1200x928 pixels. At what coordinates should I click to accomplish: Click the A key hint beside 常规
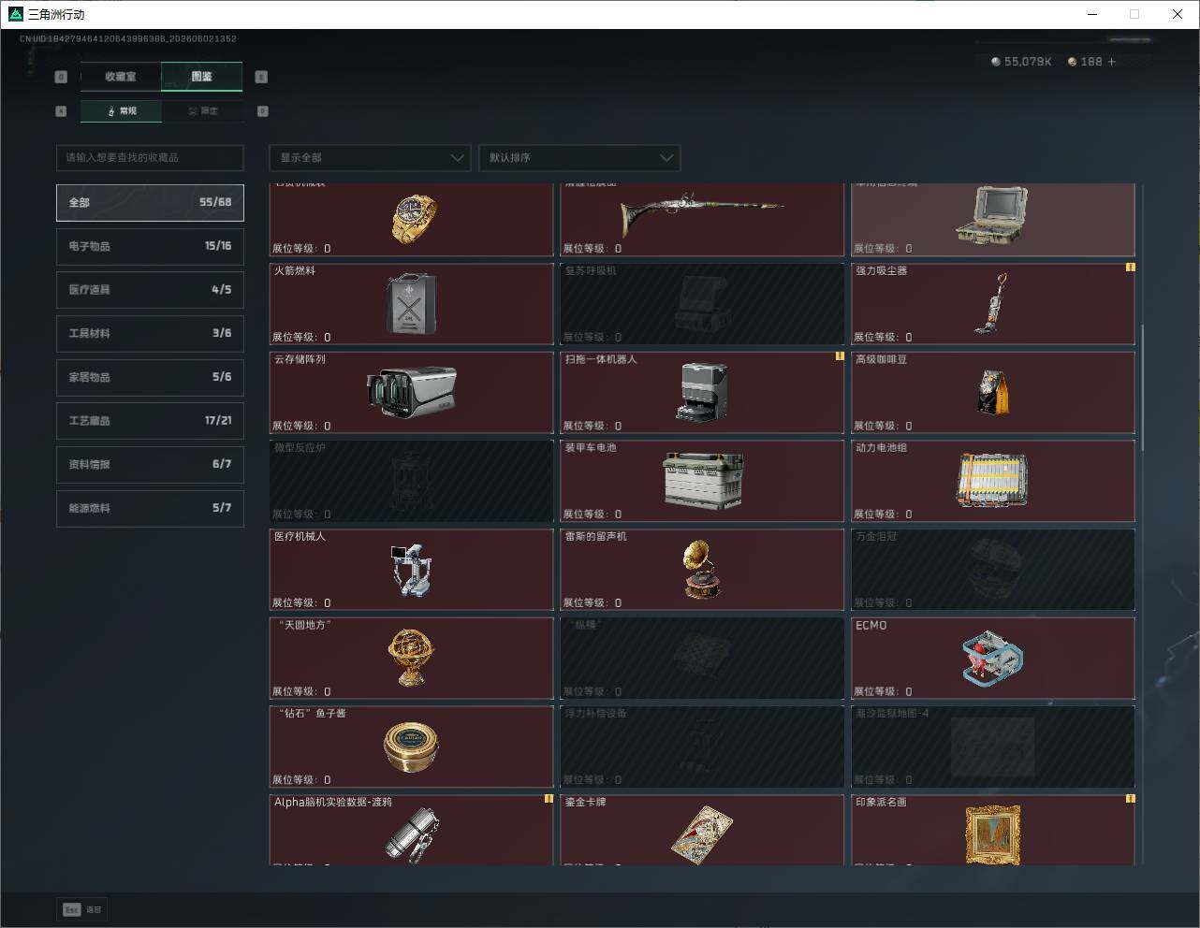pos(61,111)
